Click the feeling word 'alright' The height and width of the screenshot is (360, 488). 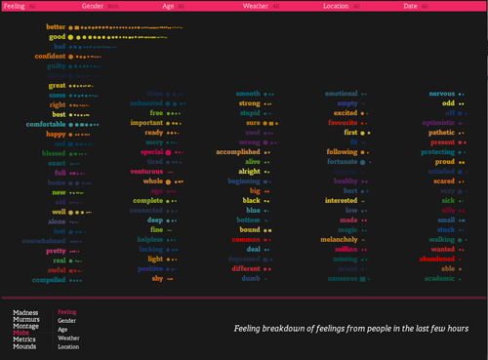[249, 172]
